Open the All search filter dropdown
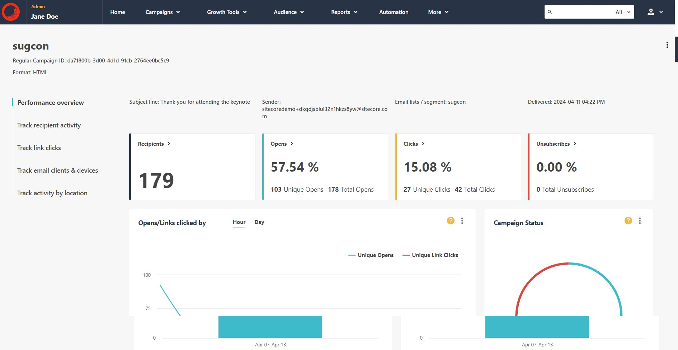This screenshot has height=350, width=678. point(623,12)
